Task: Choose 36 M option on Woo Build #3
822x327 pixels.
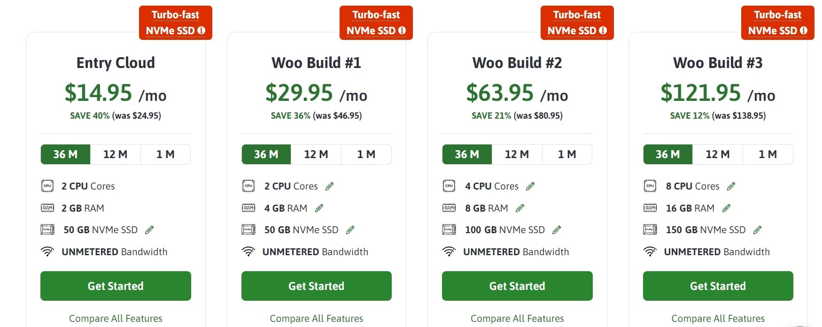Action: pos(668,154)
